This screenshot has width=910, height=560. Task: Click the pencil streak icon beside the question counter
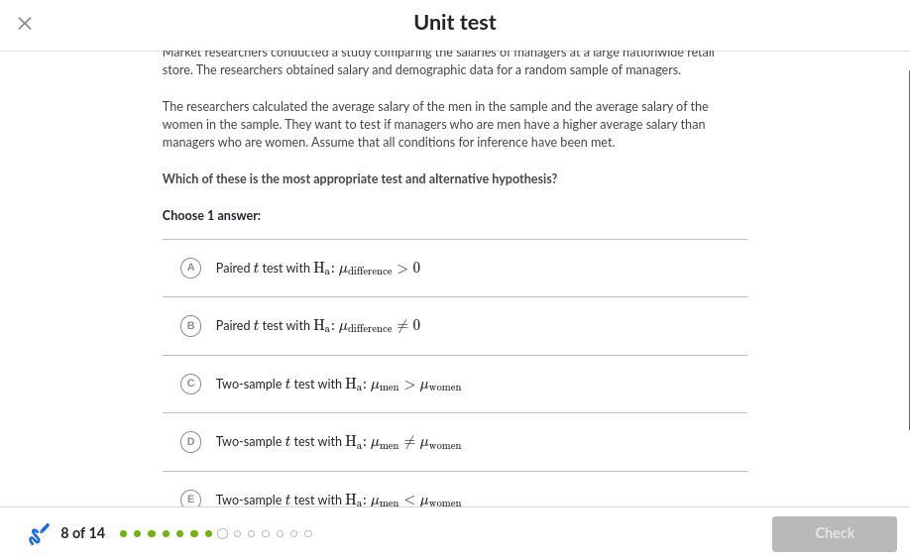coord(40,534)
